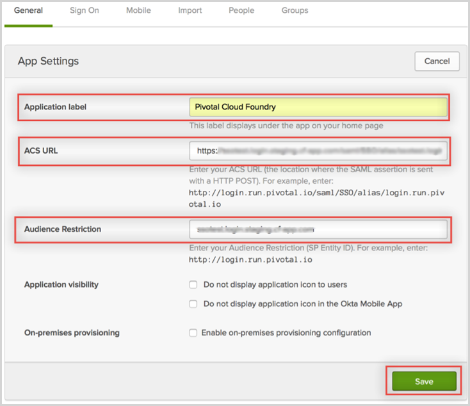Toggle hiding icon in Okta Mobile App
The image size is (470, 406).
(x=193, y=304)
